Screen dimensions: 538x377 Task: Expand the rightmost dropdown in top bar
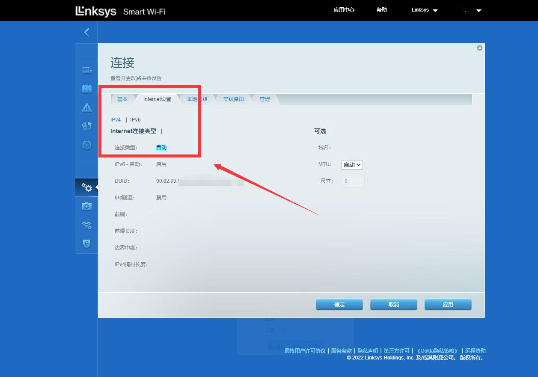(479, 10)
